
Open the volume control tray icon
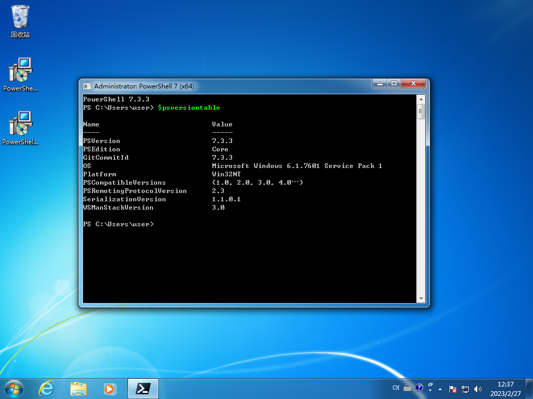pyautogui.click(x=477, y=389)
